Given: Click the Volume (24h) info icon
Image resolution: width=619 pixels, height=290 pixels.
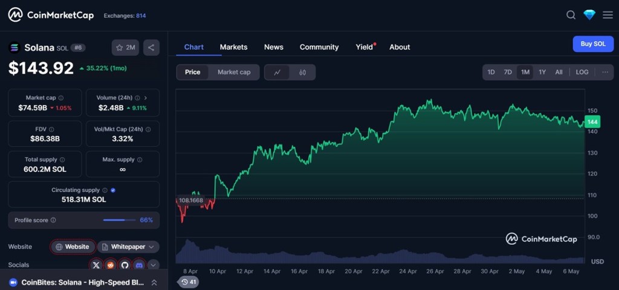Looking at the screenshot, I should point(137,98).
